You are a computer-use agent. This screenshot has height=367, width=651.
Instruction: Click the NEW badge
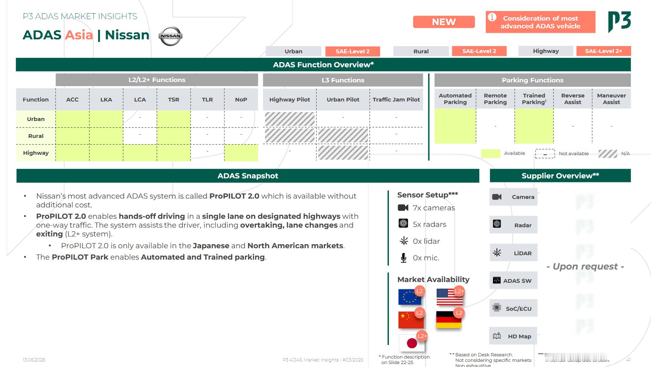(x=444, y=22)
